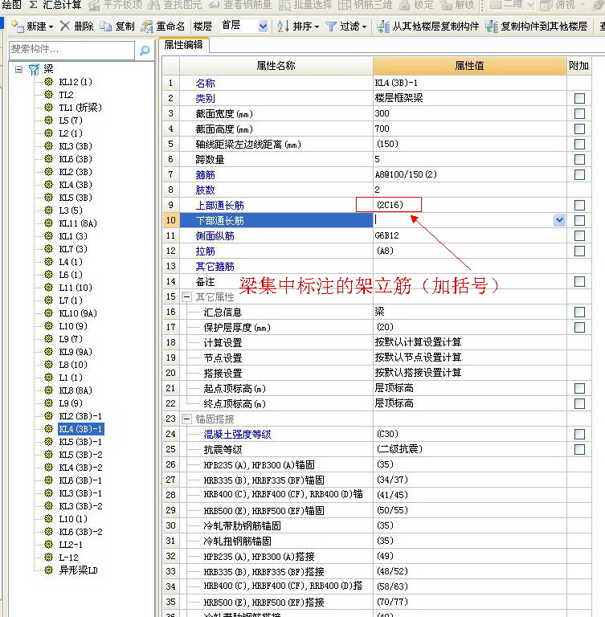This screenshot has width=605, height=617.
Task: Click 复制构件到其他楼层 icon
Action: pyautogui.click(x=492, y=27)
